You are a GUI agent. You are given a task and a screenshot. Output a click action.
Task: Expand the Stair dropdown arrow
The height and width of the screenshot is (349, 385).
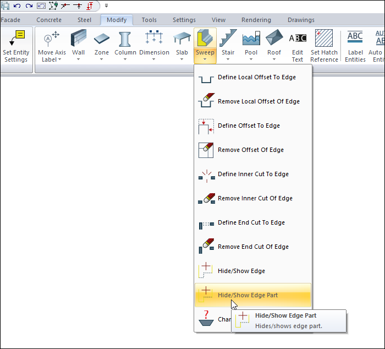[x=228, y=59]
